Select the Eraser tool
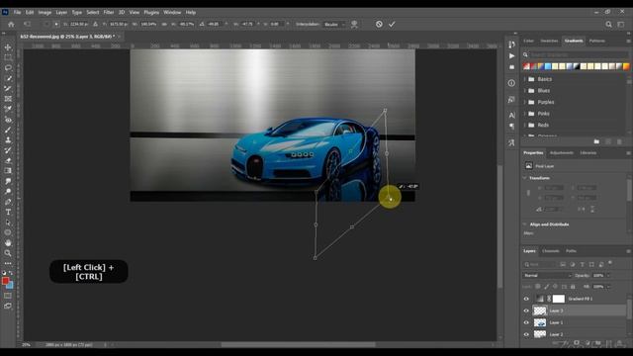 click(8, 160)
